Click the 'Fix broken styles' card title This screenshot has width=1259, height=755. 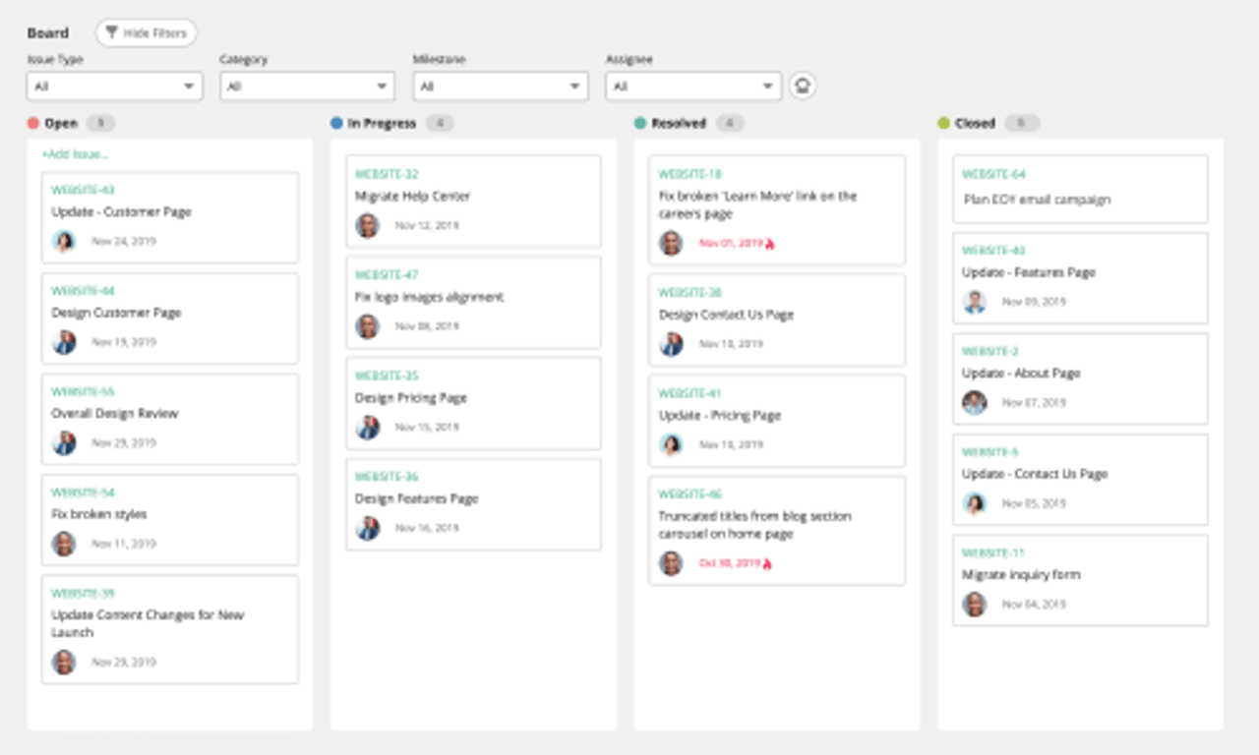click(99, 514)
